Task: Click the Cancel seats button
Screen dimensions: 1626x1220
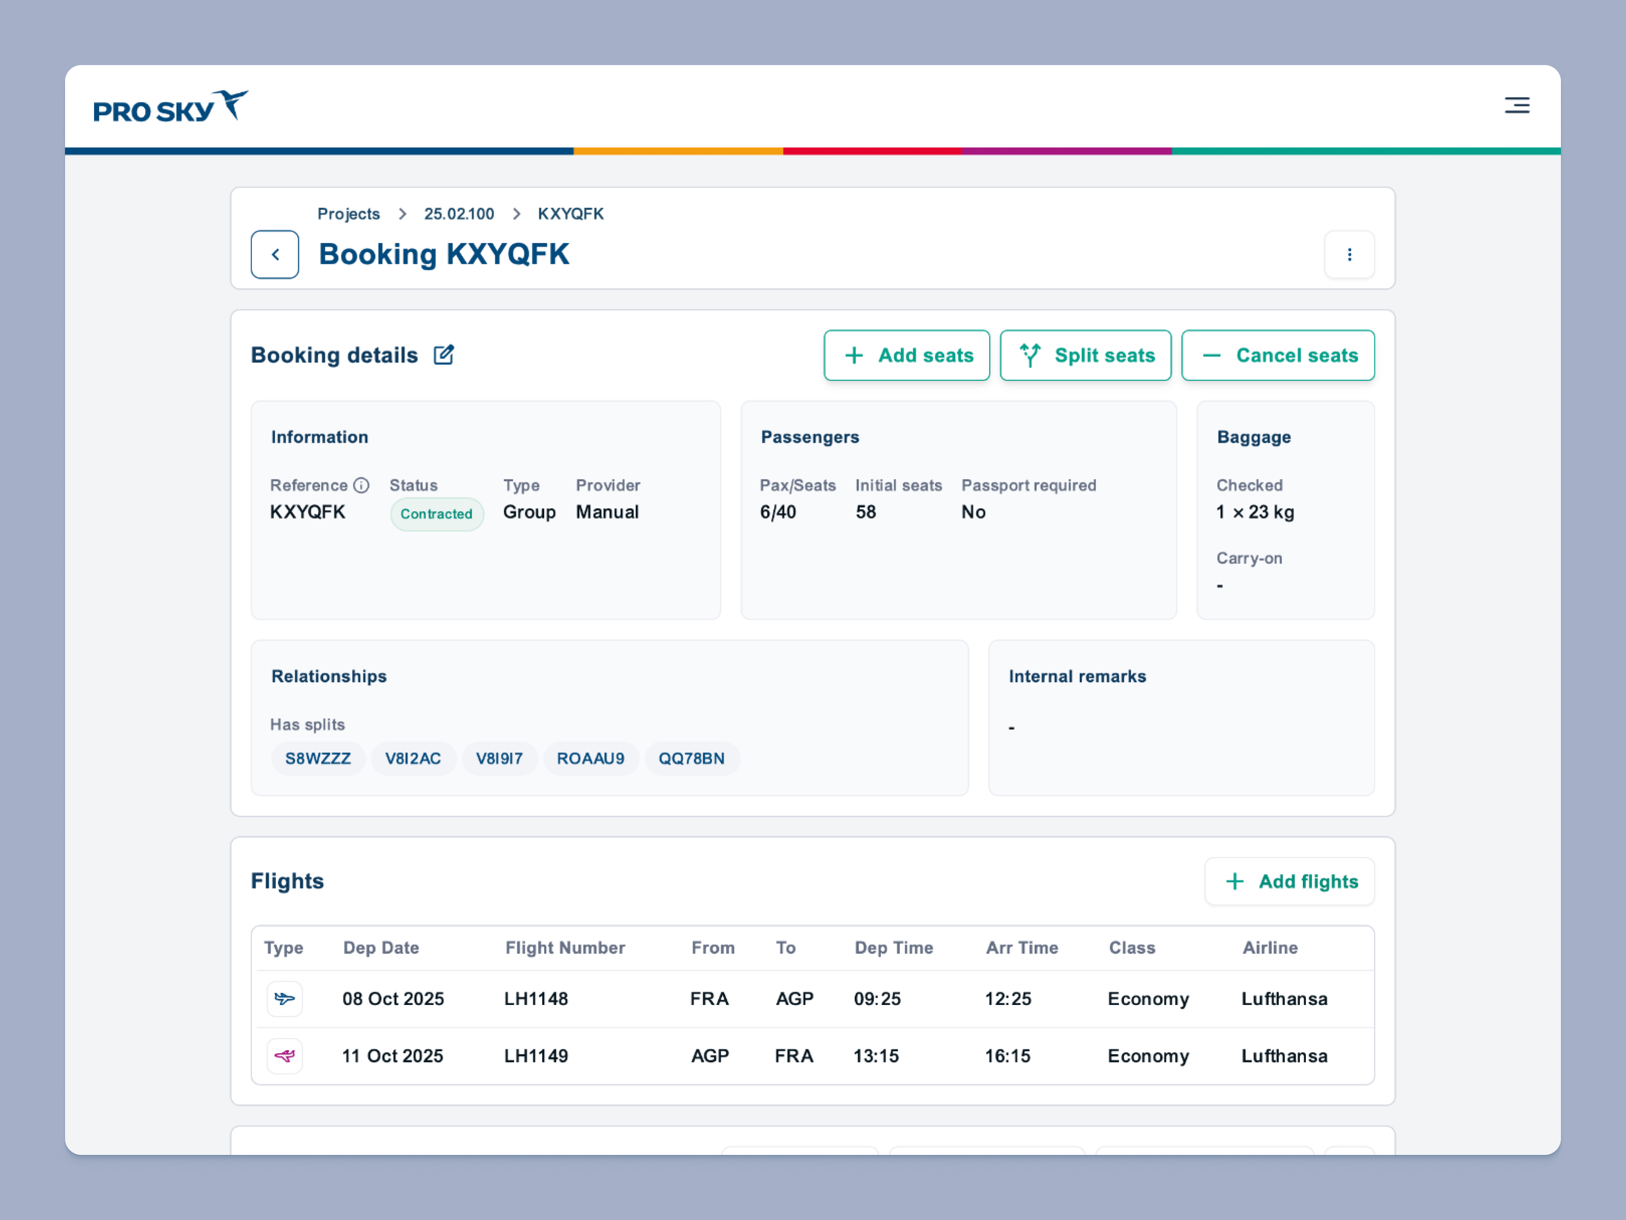Action: (1277, 355)
